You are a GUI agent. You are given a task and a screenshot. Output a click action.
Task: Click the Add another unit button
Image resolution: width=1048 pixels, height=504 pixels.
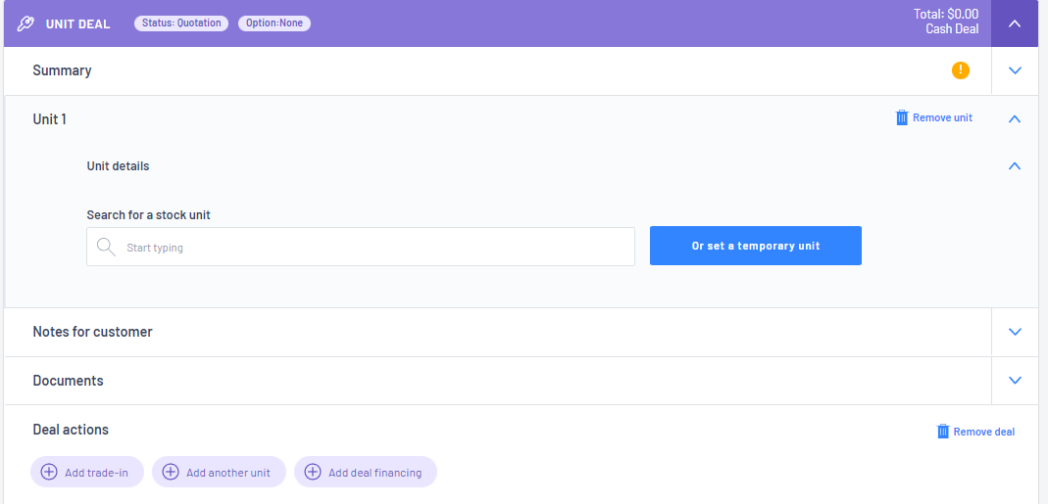click(219, 472)
